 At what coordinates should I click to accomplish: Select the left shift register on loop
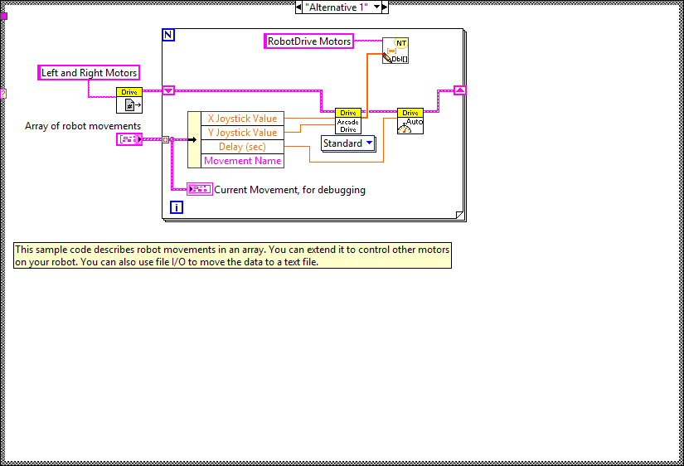168,90
